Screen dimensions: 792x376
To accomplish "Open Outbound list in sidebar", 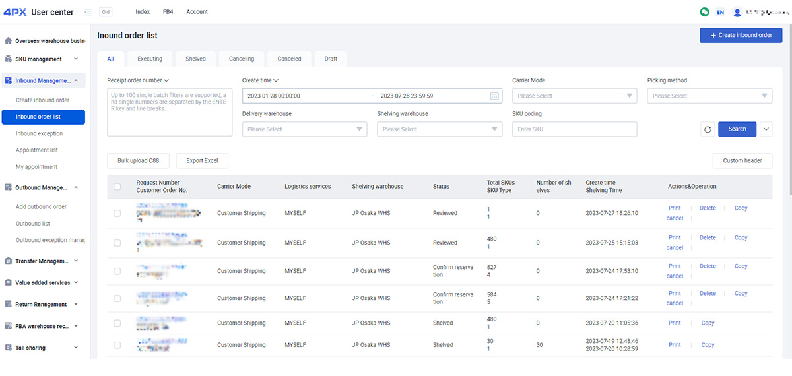I will tap(33, 224).
